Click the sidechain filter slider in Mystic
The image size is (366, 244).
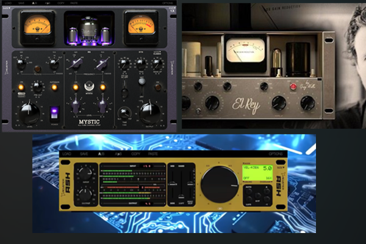124,90
